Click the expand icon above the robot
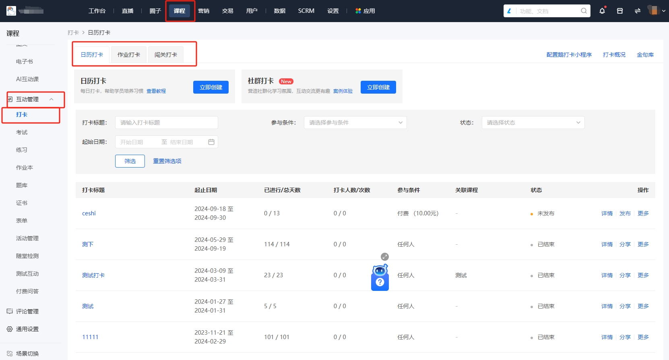This screenshot has width=669, height=360. pyautogui.click(x=385, y=257)
